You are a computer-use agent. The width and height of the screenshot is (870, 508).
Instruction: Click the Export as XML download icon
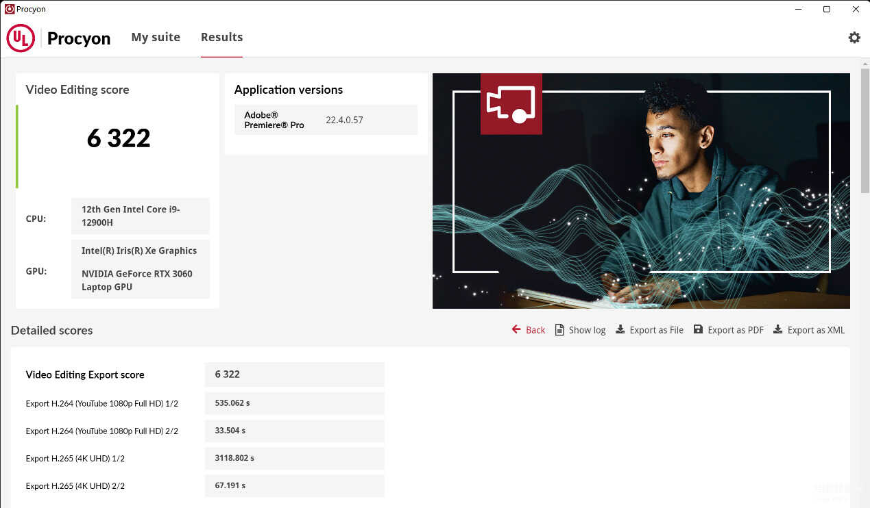pos(777,329)
